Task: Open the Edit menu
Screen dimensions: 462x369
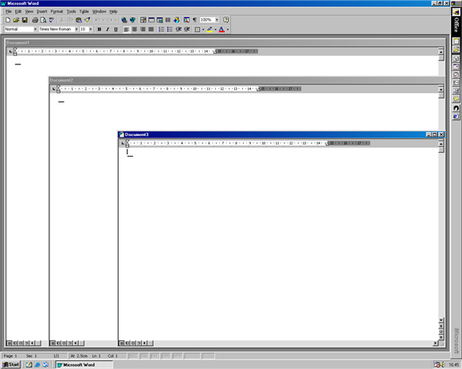Action: point(18,11)
